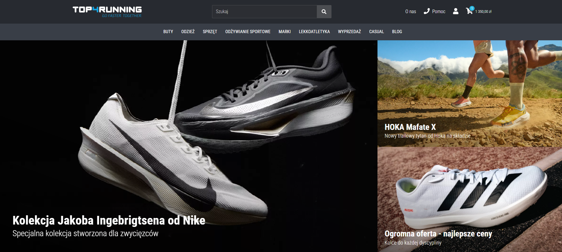This screenshot has height=252, width=562.
Task: Open the ODZIEŻ menu
Action: [188, 32]
